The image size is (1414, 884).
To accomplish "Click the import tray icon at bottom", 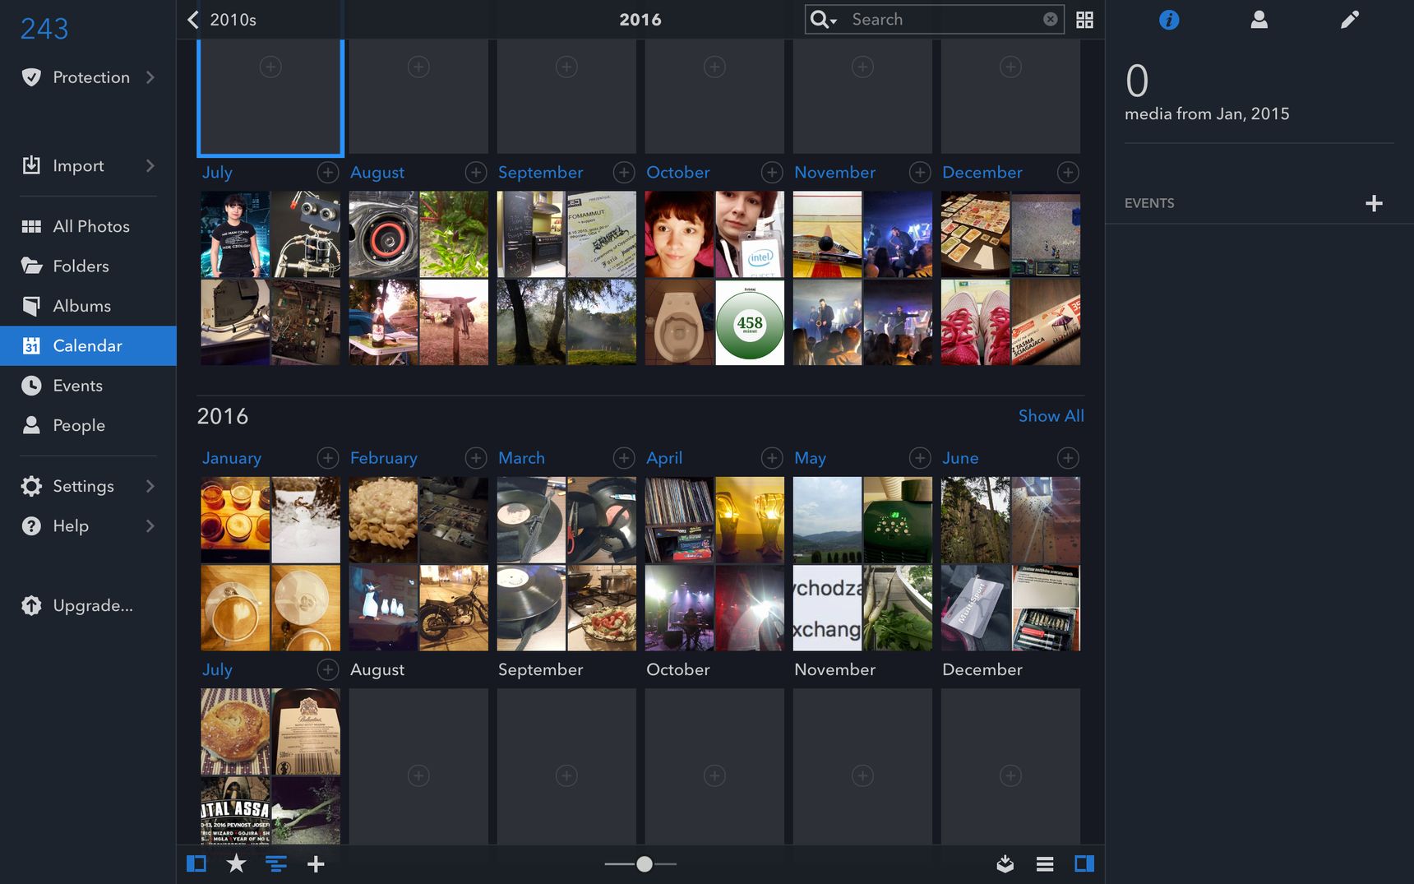I will pyautogui.click(x=1005, y=863).
